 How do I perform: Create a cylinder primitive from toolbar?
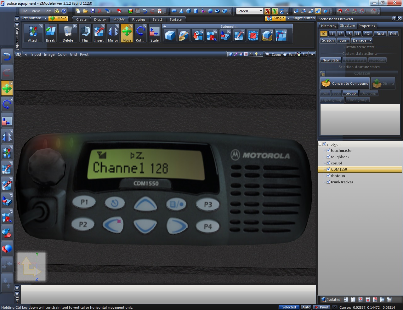[x=196, y=11]
